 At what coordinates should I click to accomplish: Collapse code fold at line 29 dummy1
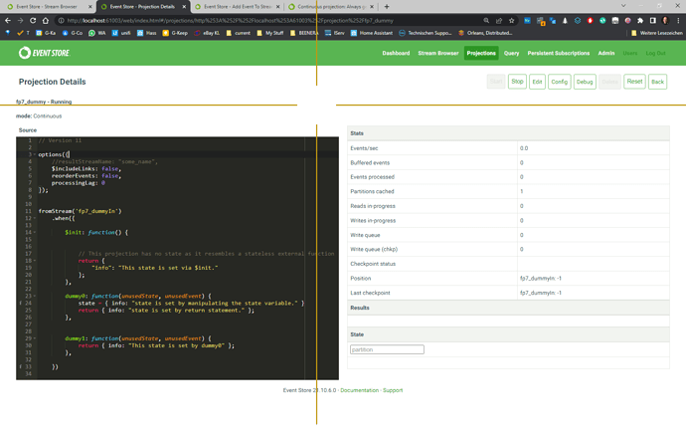click(35, 338)
